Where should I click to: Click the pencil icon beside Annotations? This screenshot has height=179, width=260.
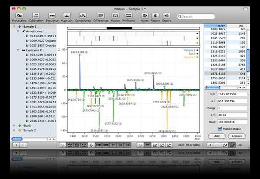(23, 31)
